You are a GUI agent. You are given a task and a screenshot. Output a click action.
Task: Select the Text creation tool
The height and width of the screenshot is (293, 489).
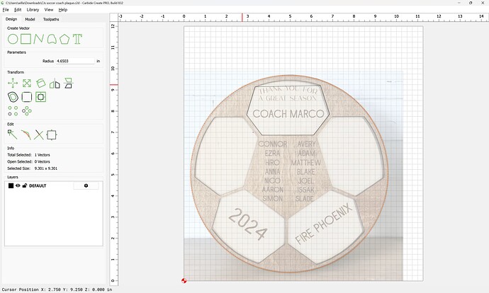pyautogui.click(x=77, y=39)
